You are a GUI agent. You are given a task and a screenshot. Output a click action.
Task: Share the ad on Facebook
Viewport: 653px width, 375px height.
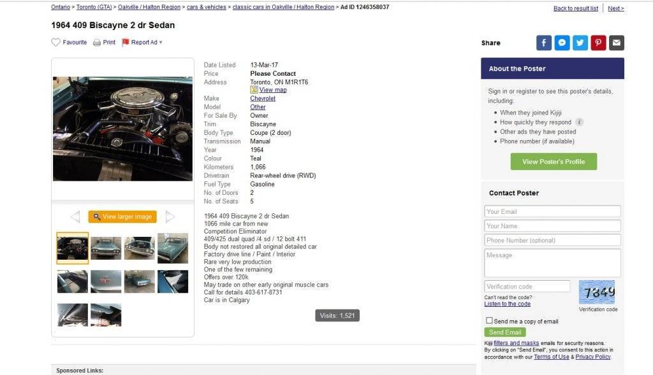tap(544, 43)
